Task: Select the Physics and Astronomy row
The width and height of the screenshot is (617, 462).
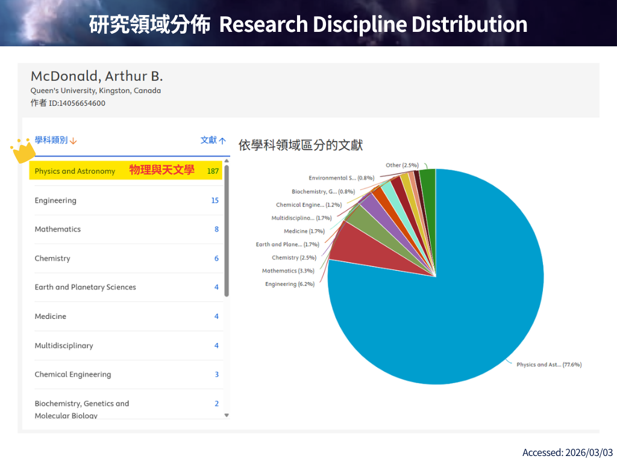Action: (75, 171)
